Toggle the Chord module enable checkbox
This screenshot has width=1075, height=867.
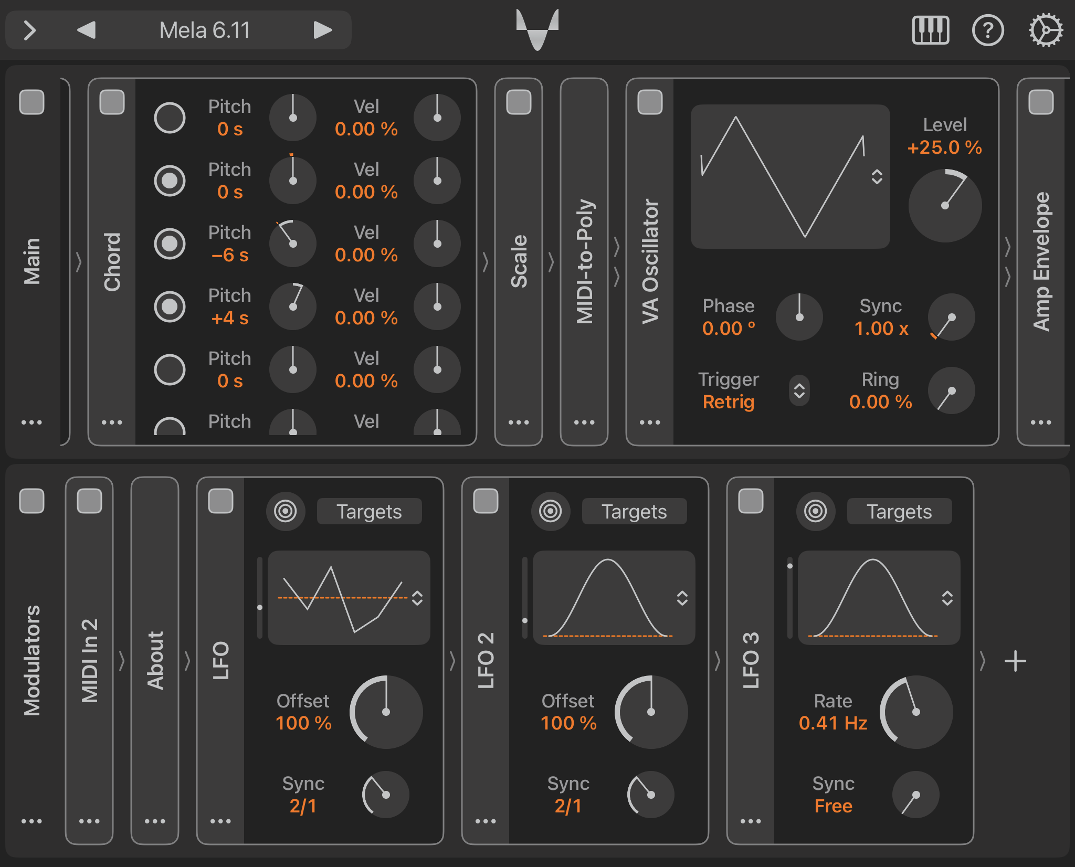coord(112,102)
